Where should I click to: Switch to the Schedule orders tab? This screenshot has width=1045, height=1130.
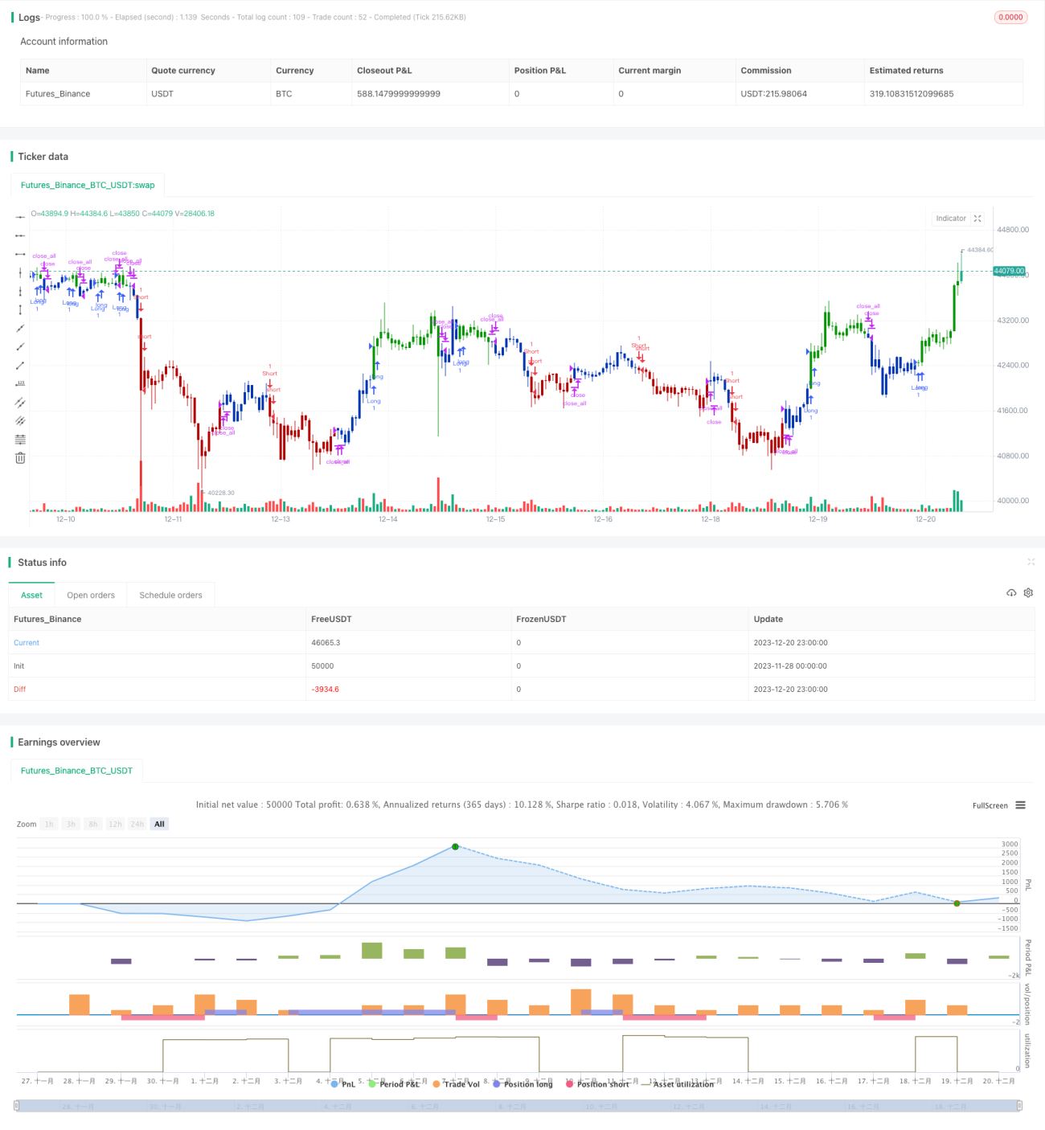[x=170, y=596]
